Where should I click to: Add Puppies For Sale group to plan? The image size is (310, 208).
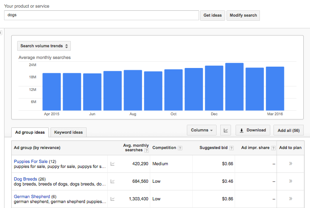click(x=291, y=163)
